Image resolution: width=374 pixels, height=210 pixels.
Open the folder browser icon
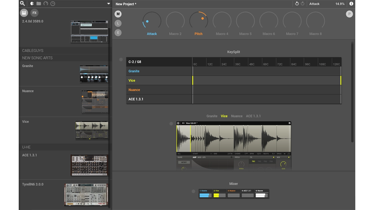39,4
